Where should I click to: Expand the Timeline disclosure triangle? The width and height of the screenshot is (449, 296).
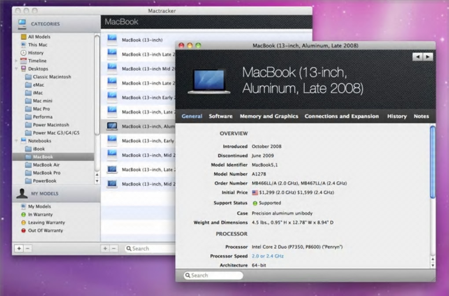click(16, 61)
